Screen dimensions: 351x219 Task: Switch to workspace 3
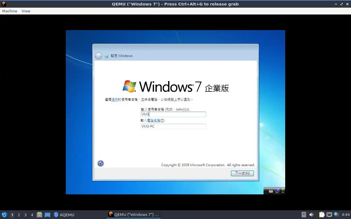[x=25, y=215]
